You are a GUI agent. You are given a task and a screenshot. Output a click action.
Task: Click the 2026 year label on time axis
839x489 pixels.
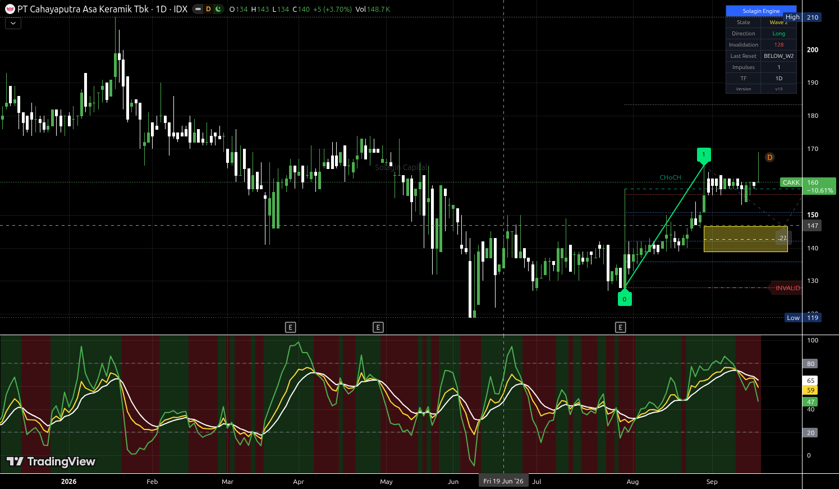tap(68, 482)
